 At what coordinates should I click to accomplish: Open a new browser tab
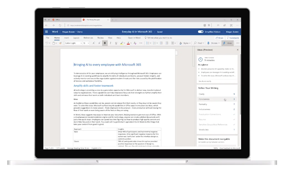coord(112,20)
